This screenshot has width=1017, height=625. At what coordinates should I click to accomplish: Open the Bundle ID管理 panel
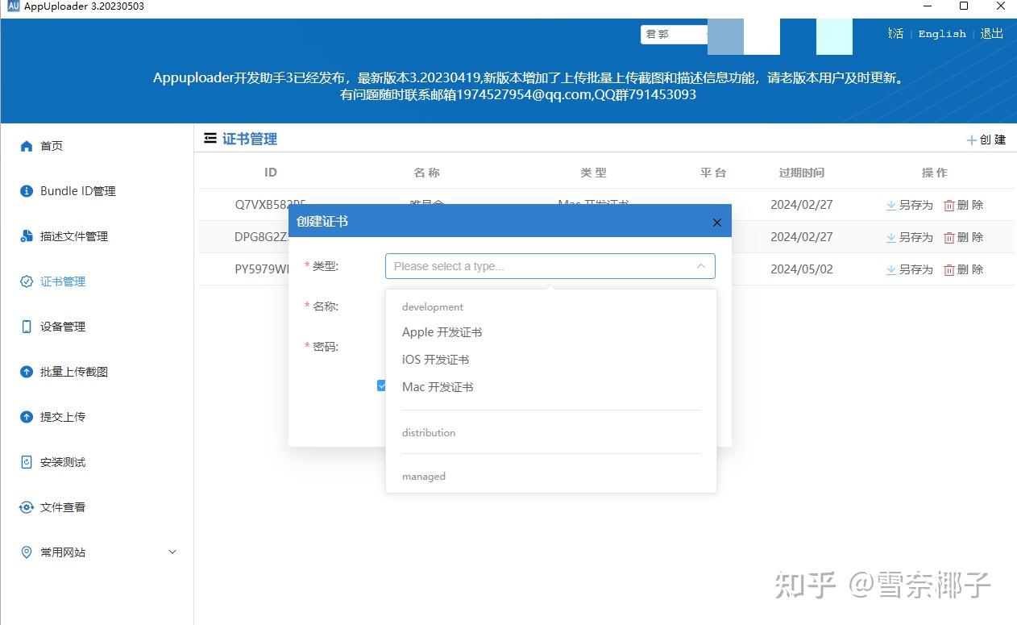point(77,190)
